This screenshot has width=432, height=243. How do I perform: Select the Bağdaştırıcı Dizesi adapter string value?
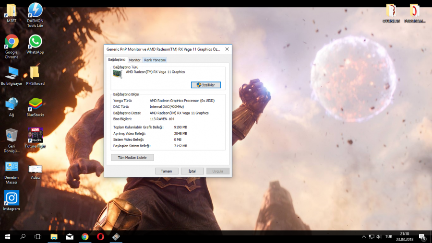click(179, 113)
